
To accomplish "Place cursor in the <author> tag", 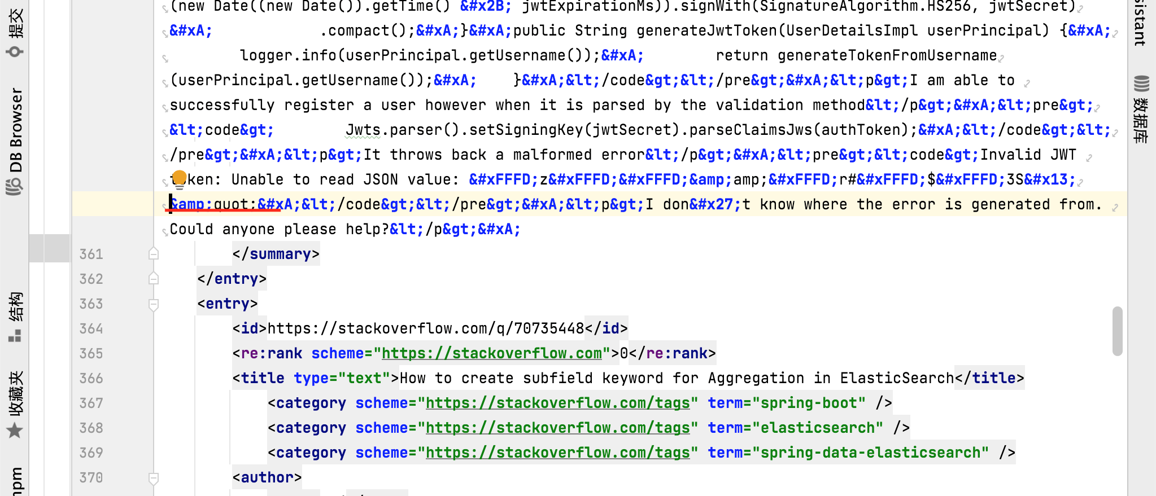I will click(267, 477).
